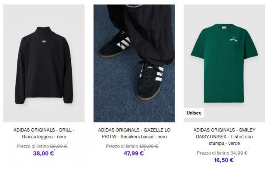Image resolution: width=269 pixels, height=171 pixels.
Task: Click the 47,99 € sale price
Action: tap(134, 153)
